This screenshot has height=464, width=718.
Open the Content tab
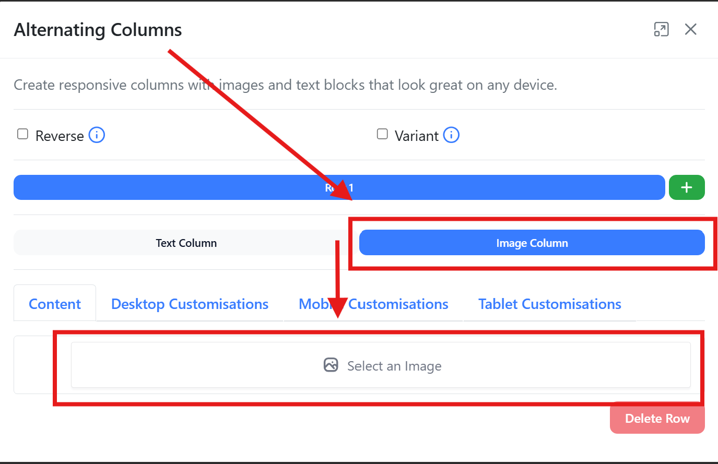(x=55, y=304)
